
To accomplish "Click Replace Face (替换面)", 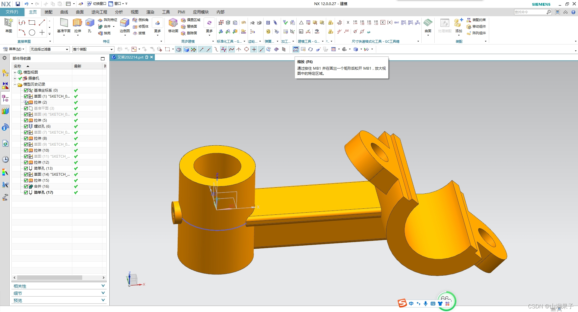I will tap(189, 26).
